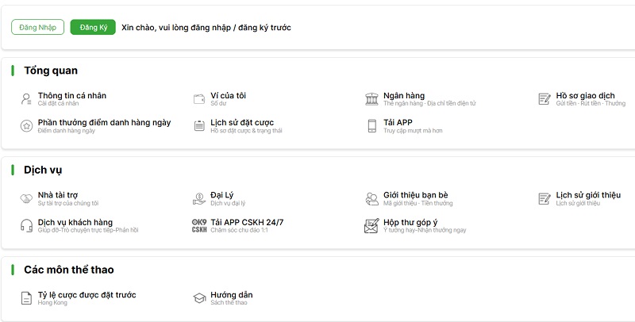
Task: Open the Đại Lý agent icon
Action: [x=199, y=198]
